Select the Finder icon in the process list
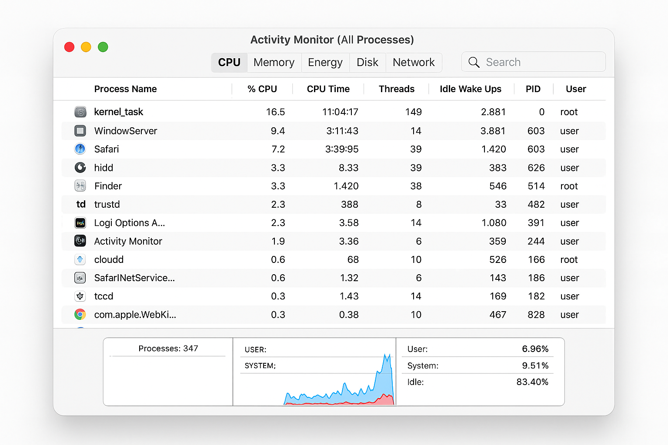668x445 pixels. pyautogui.click(x=80, y=186)
